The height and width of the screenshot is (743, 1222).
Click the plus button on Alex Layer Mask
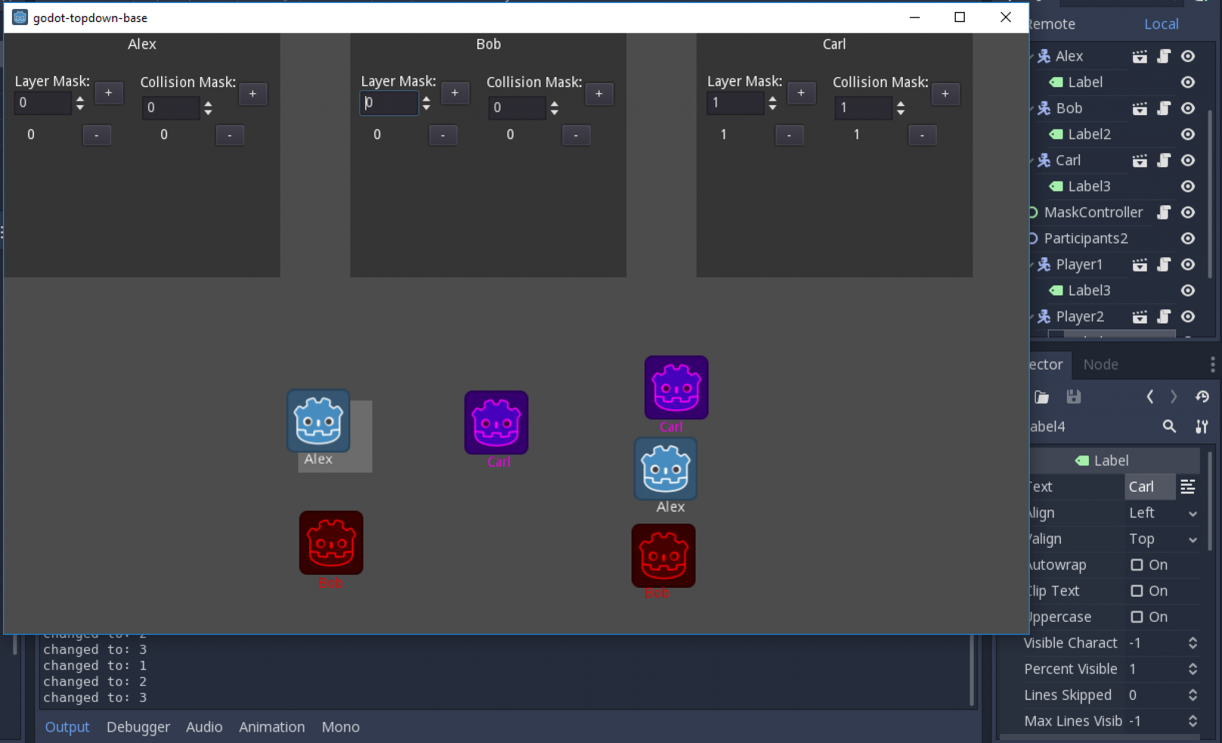click(107, 94)
